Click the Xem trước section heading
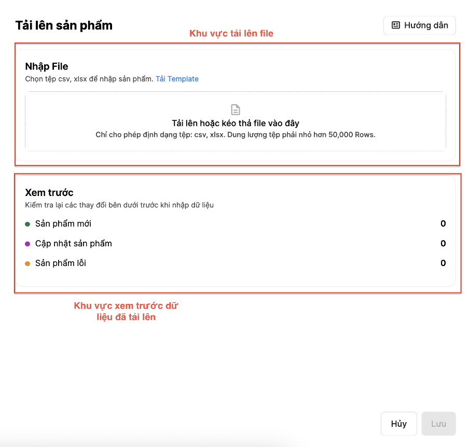Viewport: 469px width, 447px height. tap(49, 193)
